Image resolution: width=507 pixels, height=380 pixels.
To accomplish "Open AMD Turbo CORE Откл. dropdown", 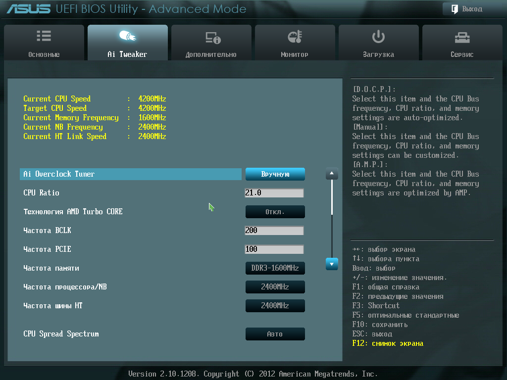I will pyautogui.click(x=275, y=212).
